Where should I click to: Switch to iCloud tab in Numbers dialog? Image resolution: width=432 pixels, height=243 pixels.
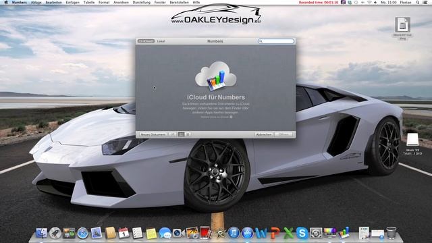click(146, 41)
